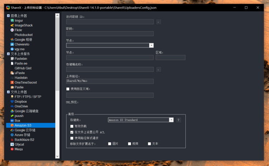This screenshot has width=269, height=166.
Task: Check the 文本 extension removal box
Action: pyautogui.click(x=150, y=144)
